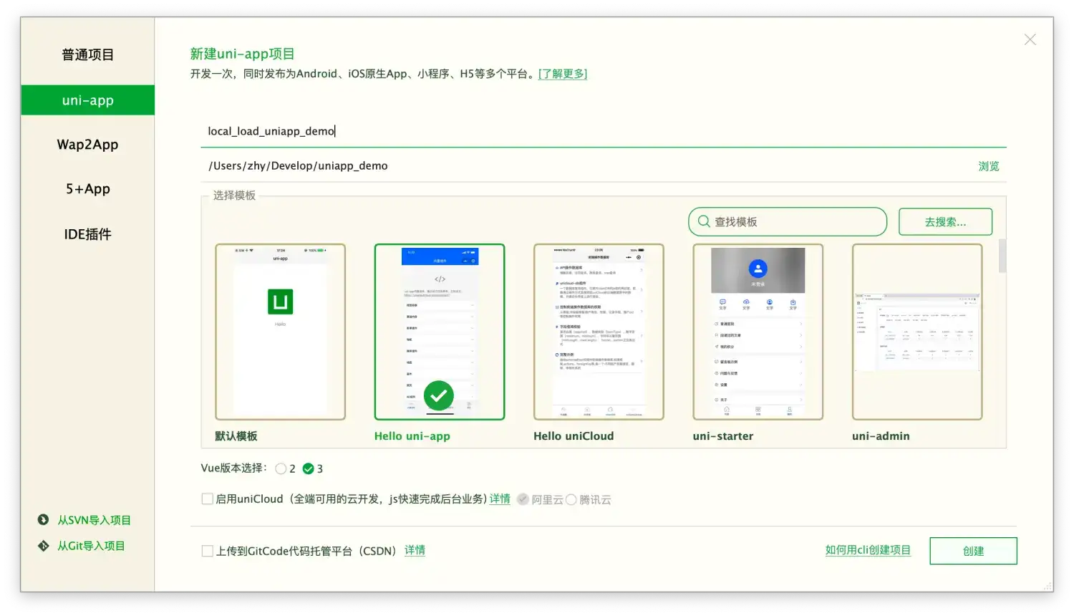The image size is (1074, 616).
Task: Click the Git import icon
Action: [x=43, y=546]
